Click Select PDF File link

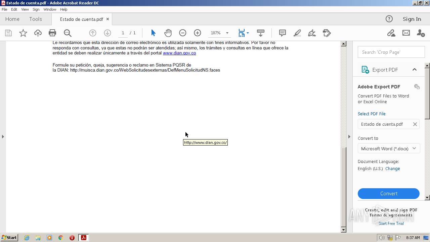(x=372, y=114)
